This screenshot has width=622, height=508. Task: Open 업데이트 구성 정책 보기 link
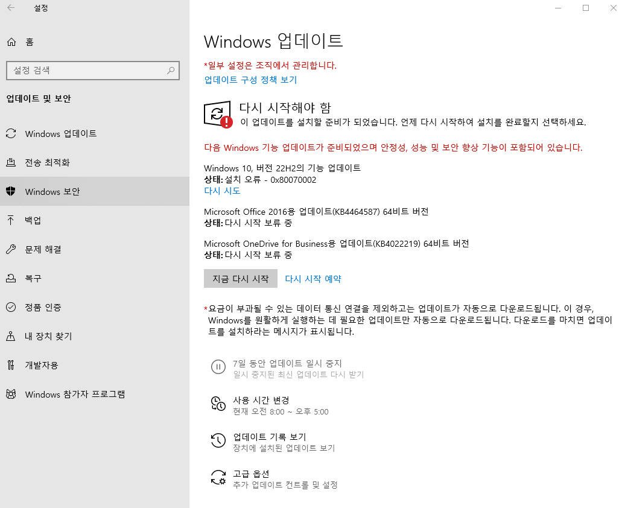point(250,80)
